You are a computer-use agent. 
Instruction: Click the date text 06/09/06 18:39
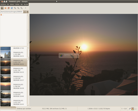[x=19, y=88]
